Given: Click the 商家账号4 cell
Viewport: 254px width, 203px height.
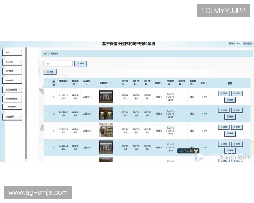Looking at the screenshot, I should [x=75, y=148].
